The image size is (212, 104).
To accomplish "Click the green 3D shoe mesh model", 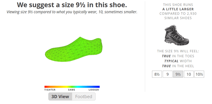I will [x=74, y=49].
